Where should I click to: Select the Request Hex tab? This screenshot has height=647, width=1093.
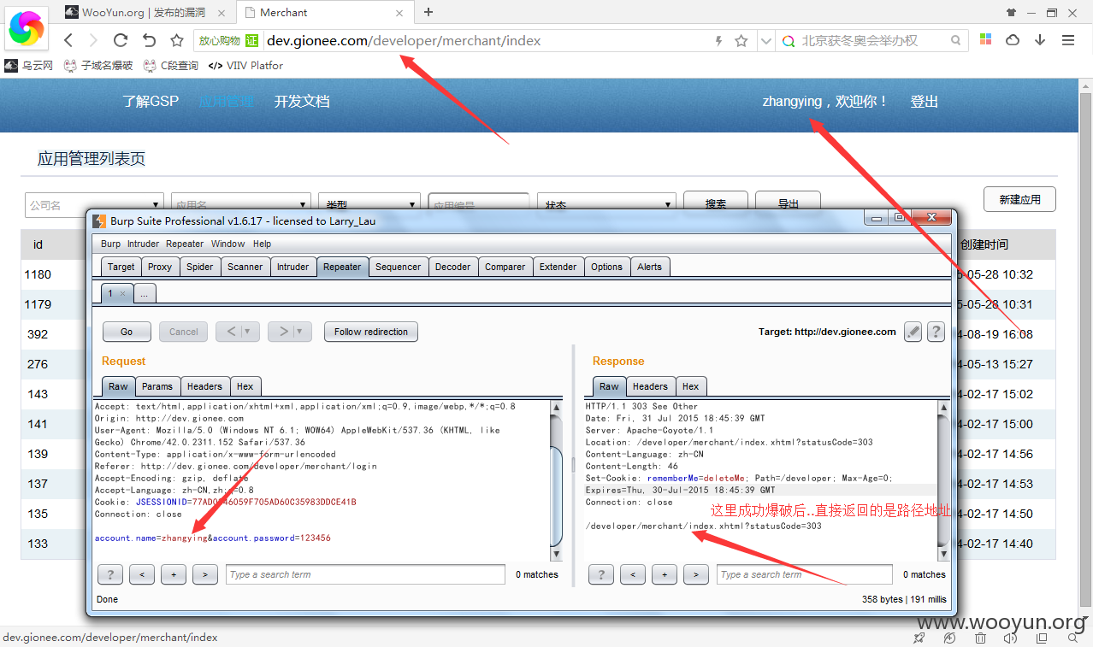tap(245, 386)
